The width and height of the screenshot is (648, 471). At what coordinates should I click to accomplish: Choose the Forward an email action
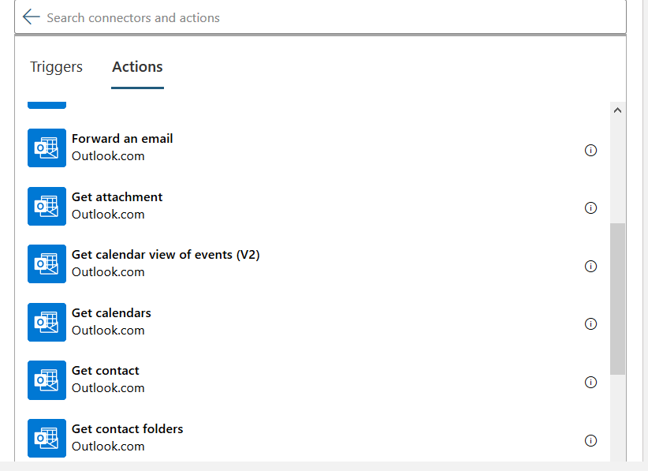coord(122,139)
